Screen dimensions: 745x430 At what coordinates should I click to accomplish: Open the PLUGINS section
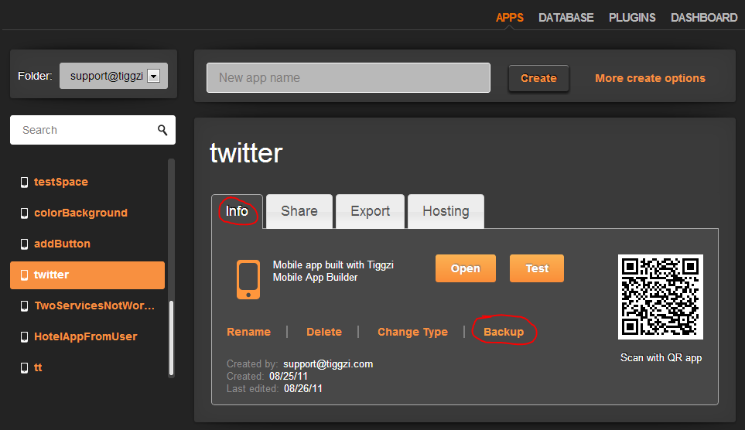[x=631, y=17]
